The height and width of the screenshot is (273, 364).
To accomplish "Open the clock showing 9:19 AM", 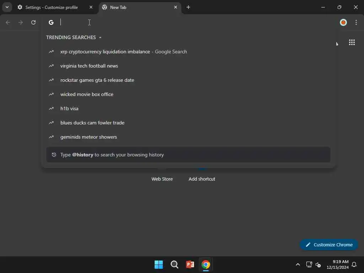I will click(x=338, y=264).
